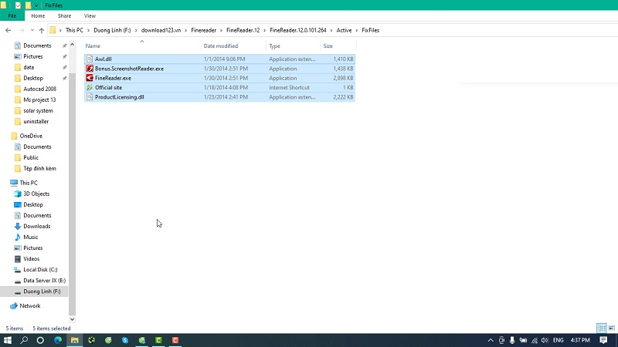This screenshot has height=347, width=618.
Task: Click the Official site file name
Action: [108, 87]
